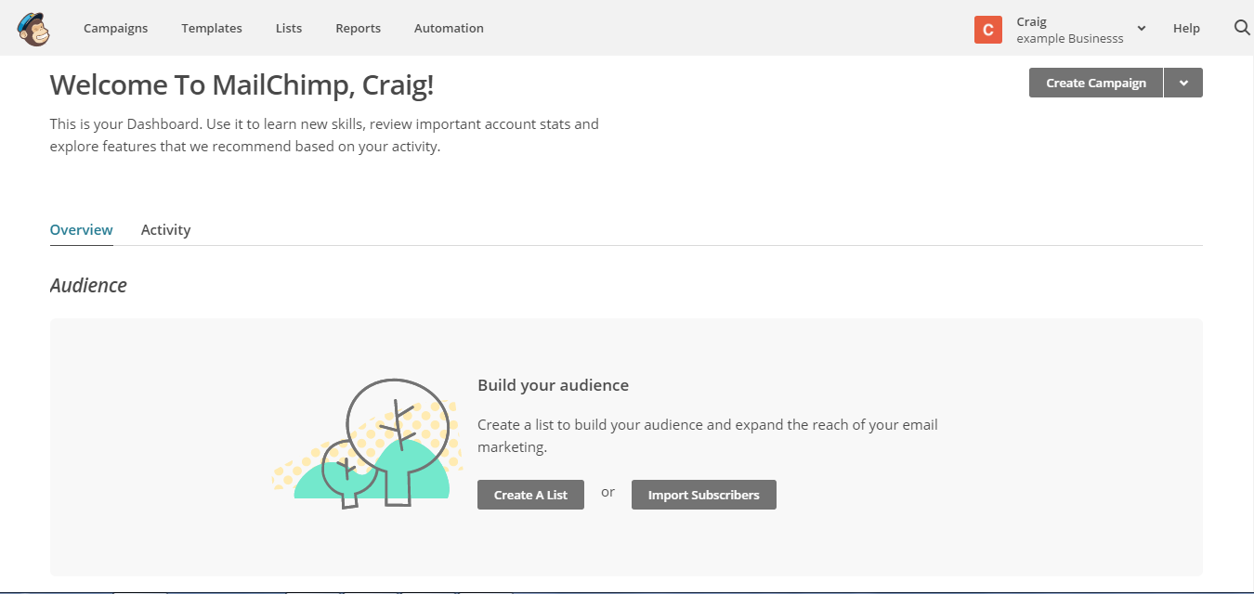Click the Create Campaign button
This screenshot has height=594, width=1254.
tap(1096, 83)
